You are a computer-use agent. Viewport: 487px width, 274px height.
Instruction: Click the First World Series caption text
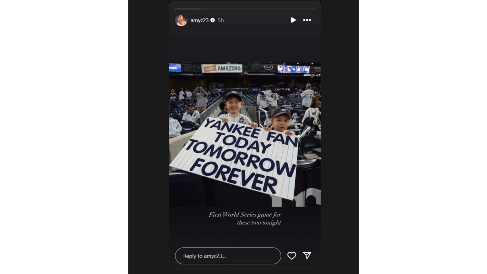245,219
